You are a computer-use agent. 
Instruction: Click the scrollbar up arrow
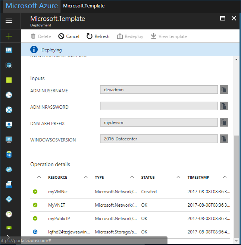236,60
